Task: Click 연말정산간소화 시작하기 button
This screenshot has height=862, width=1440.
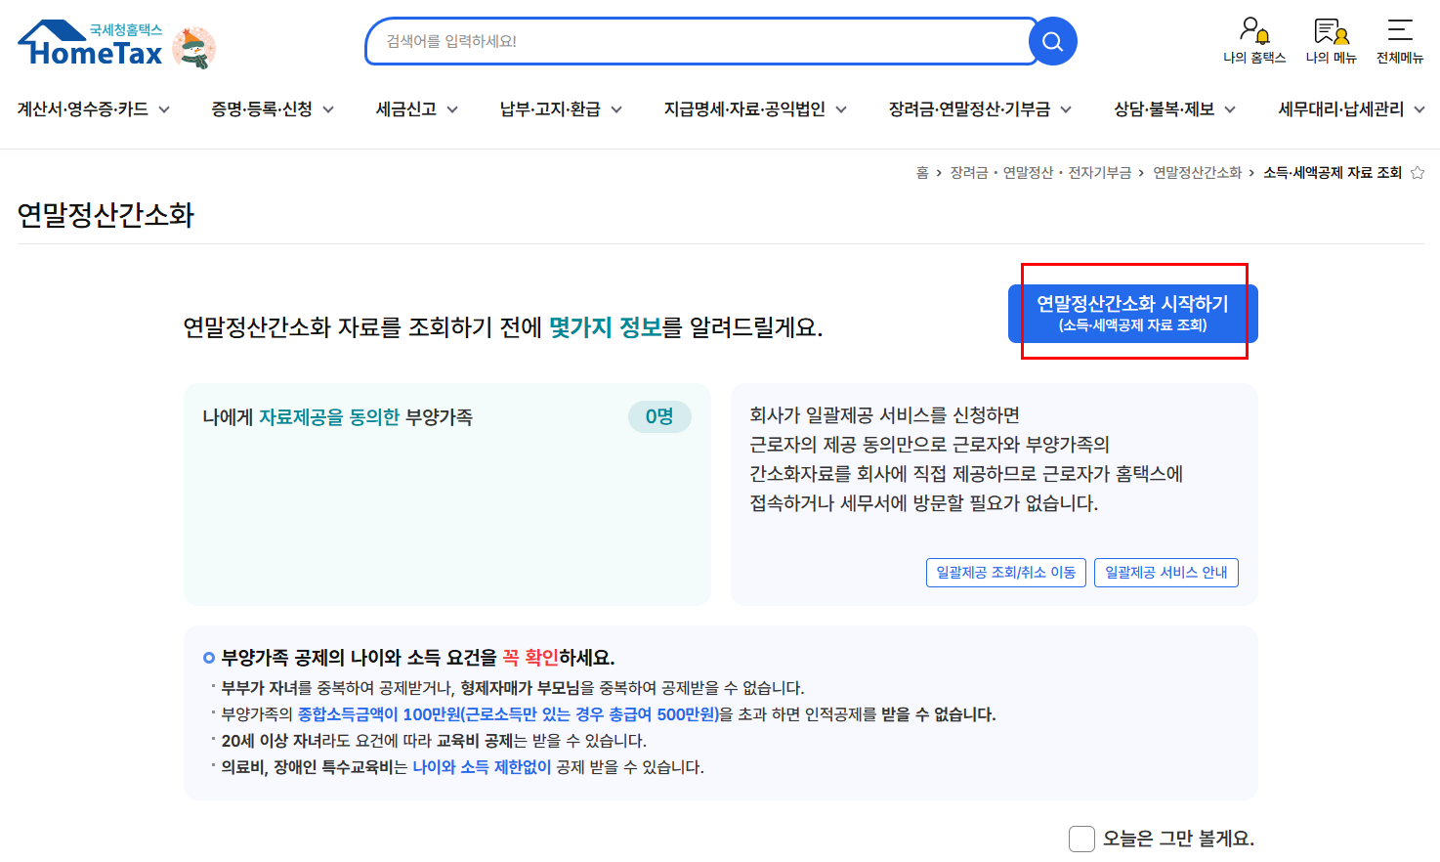Action: (x=1132, y=313)
